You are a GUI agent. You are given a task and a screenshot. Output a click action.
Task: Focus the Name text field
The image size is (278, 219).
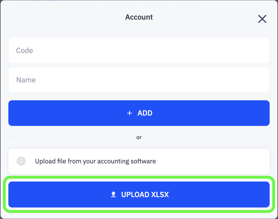pos(139,80)
